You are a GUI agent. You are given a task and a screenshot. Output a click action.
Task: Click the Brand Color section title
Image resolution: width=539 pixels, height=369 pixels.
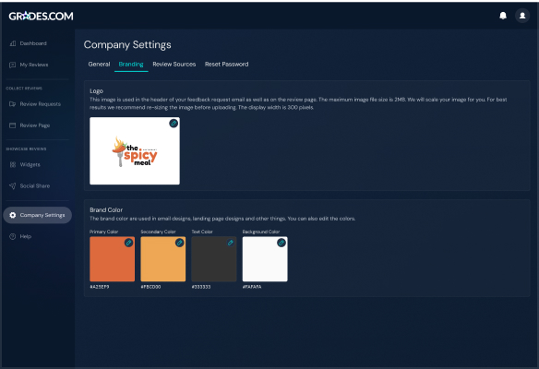coord(106,210)
